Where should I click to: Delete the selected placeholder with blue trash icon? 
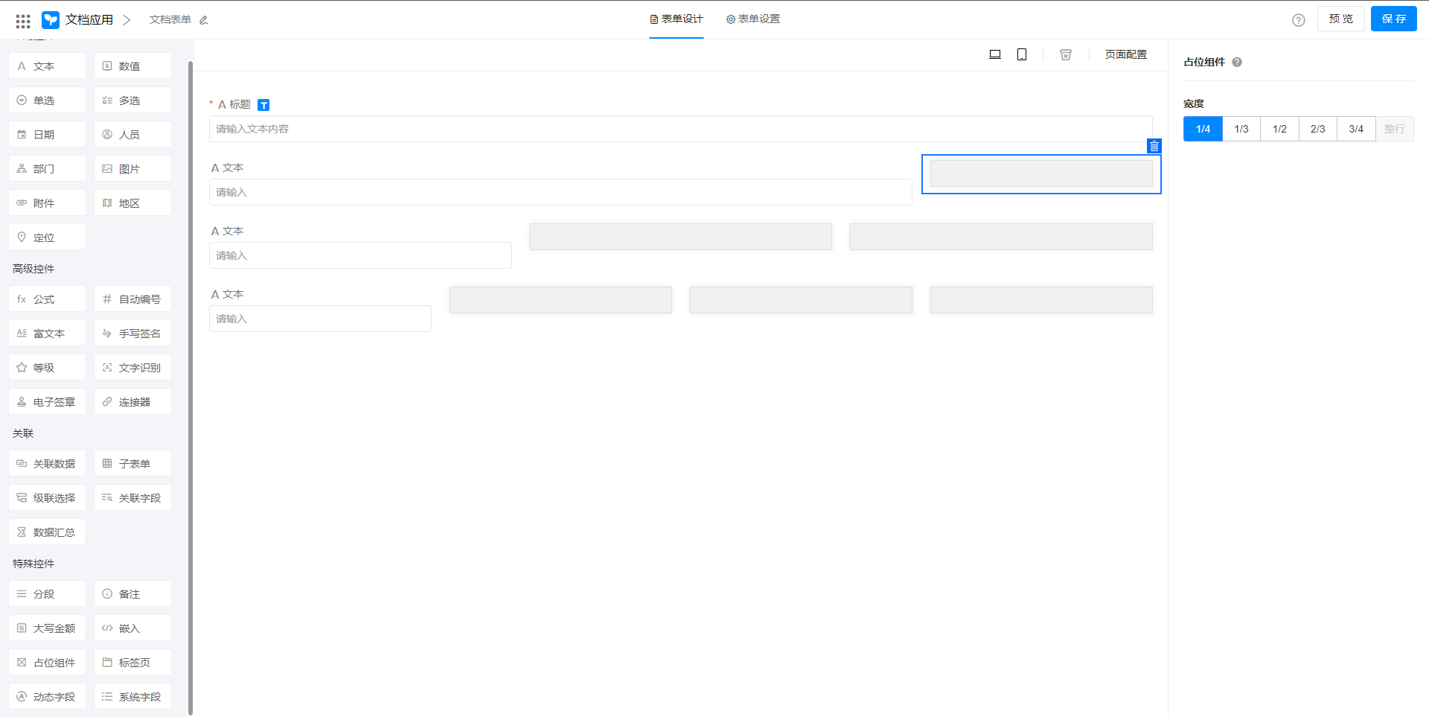click(1154, 146)
